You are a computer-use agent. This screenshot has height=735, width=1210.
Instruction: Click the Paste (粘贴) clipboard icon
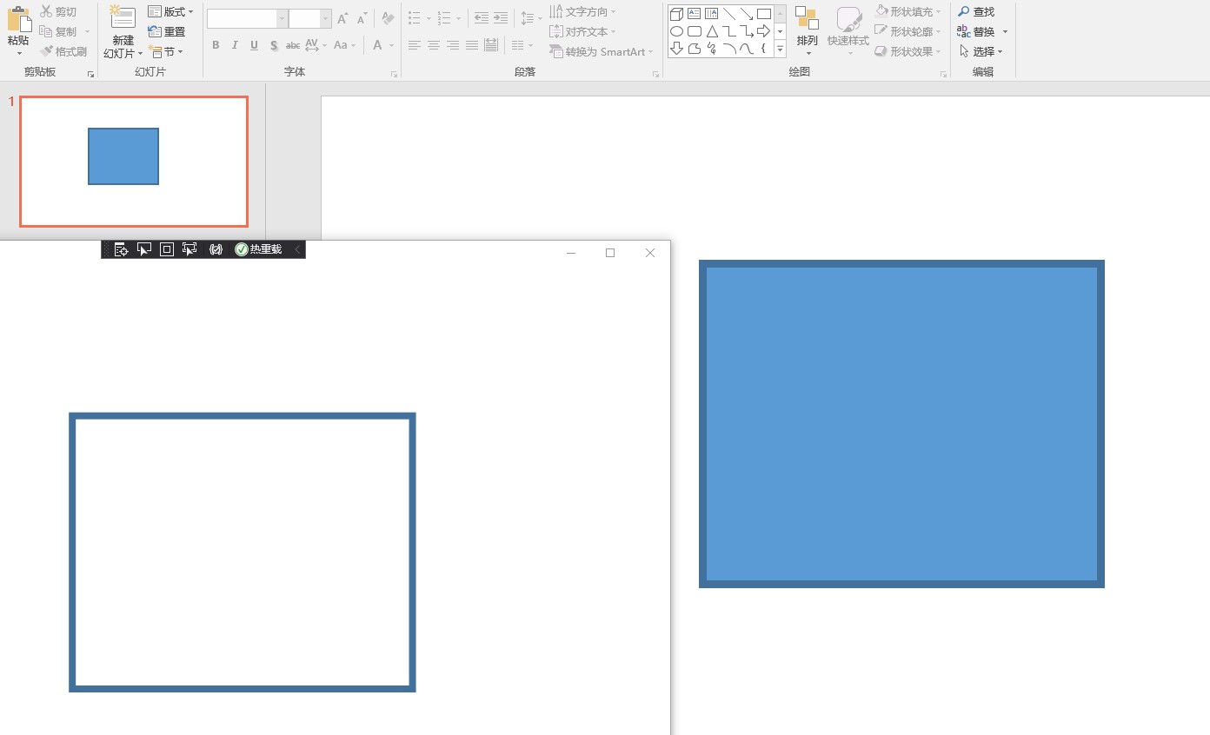(x=18, y=20)
